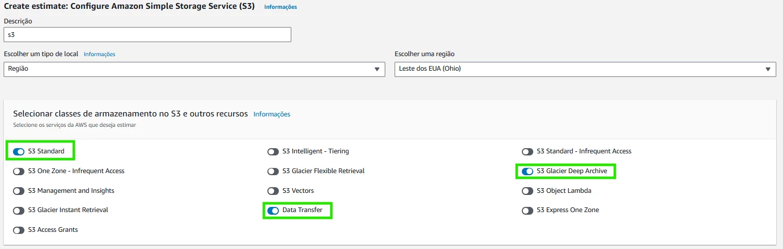Enable S3 Management and Insights

19,191
